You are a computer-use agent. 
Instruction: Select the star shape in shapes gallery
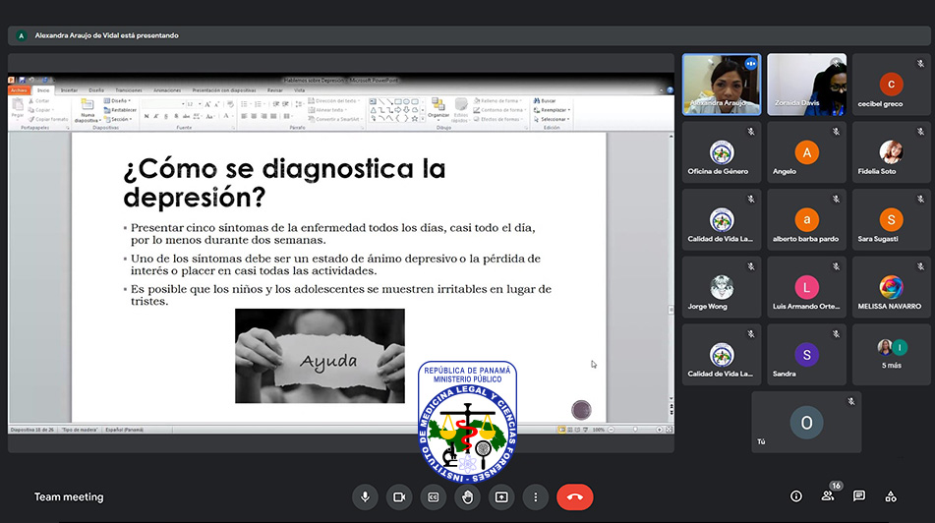(x=415, y=119)
